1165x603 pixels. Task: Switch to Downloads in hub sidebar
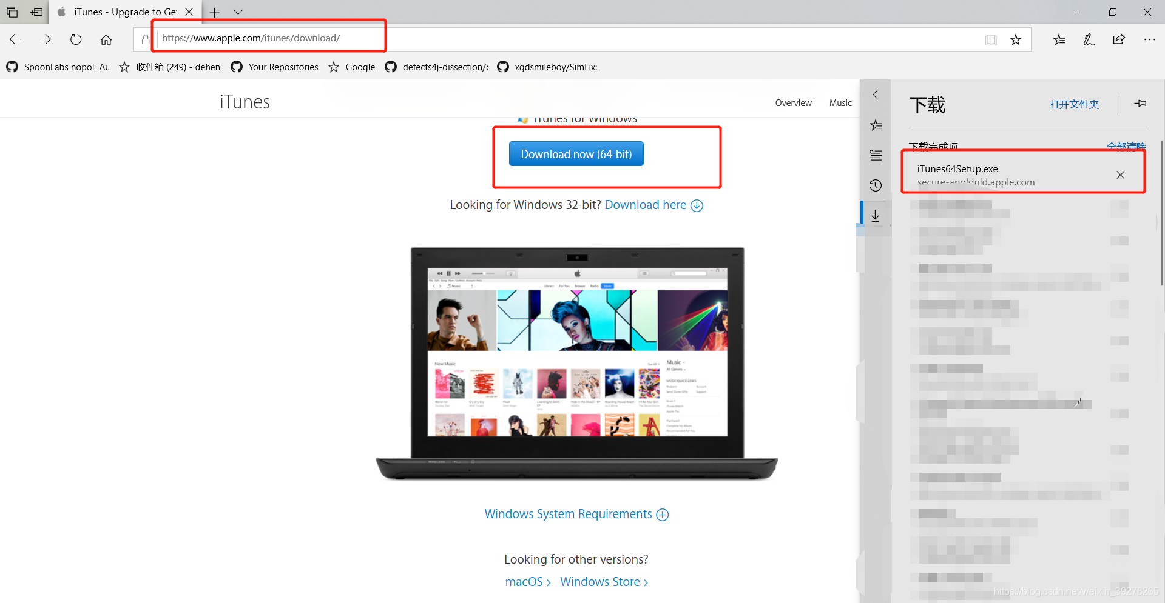coord(876,216)
